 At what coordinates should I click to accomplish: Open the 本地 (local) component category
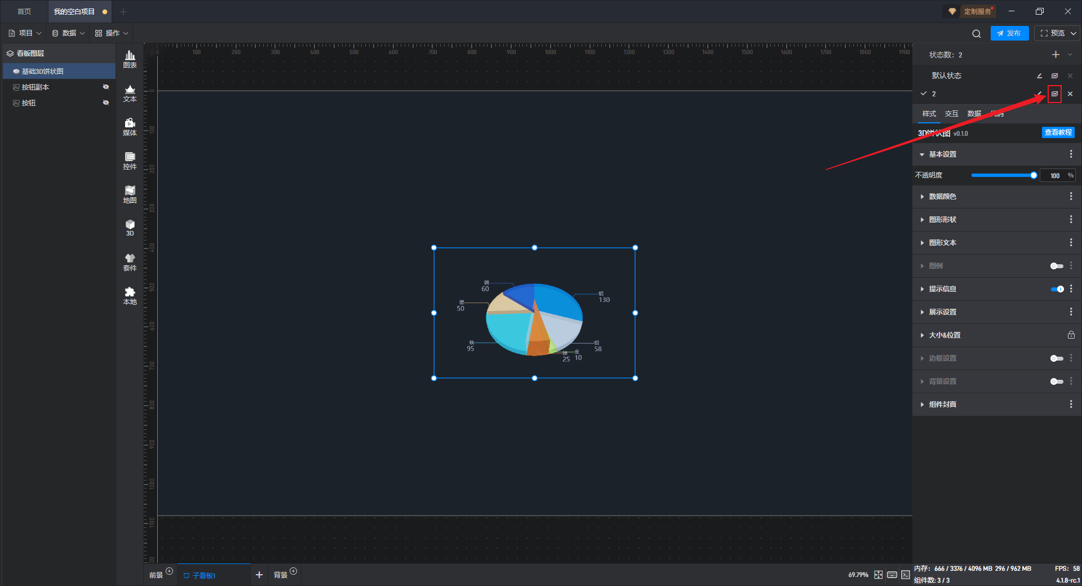coord(130,296)
